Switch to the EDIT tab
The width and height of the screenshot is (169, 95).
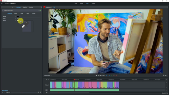82,4
